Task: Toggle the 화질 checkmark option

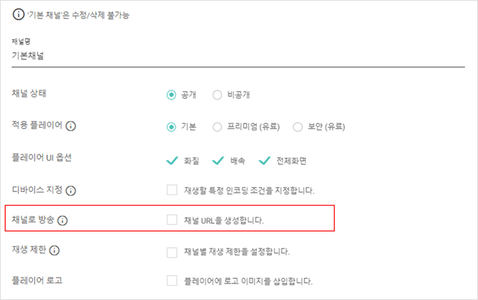Action: click(x=172, y=160)
